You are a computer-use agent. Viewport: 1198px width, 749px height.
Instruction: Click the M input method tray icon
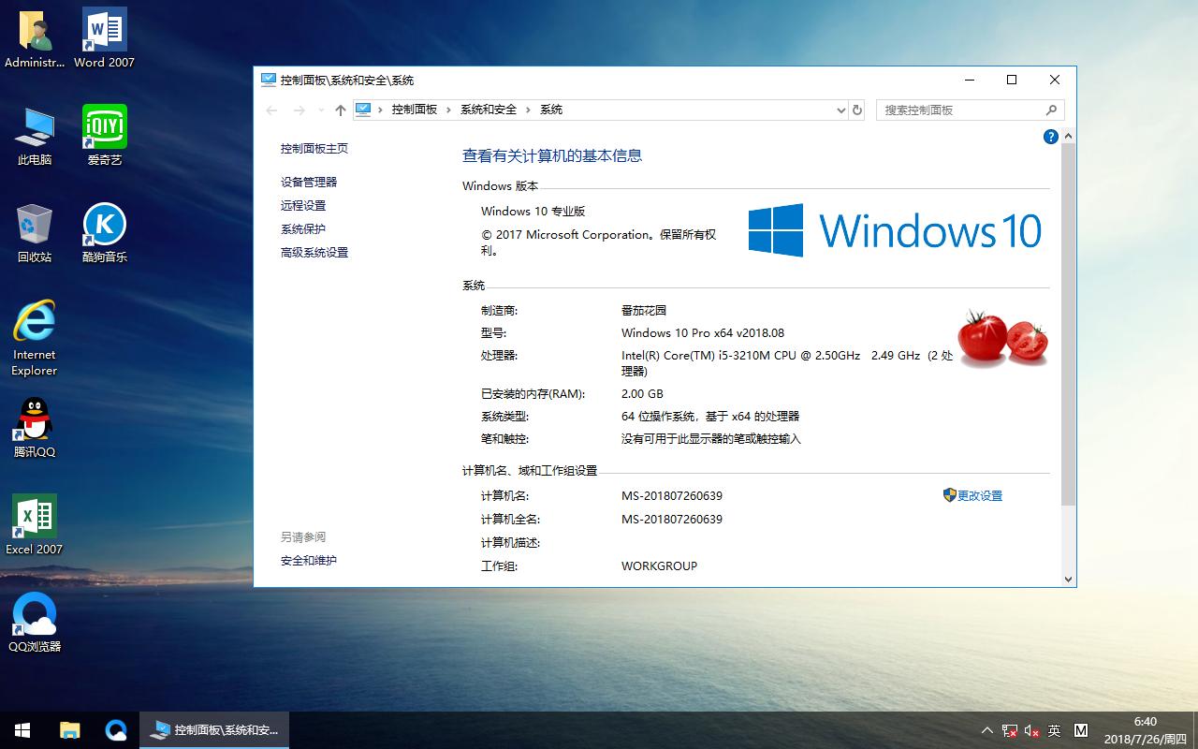[1081, 730]
